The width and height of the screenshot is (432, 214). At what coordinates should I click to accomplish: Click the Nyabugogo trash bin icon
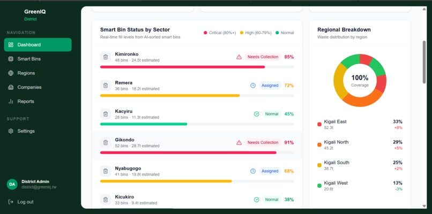106,171
